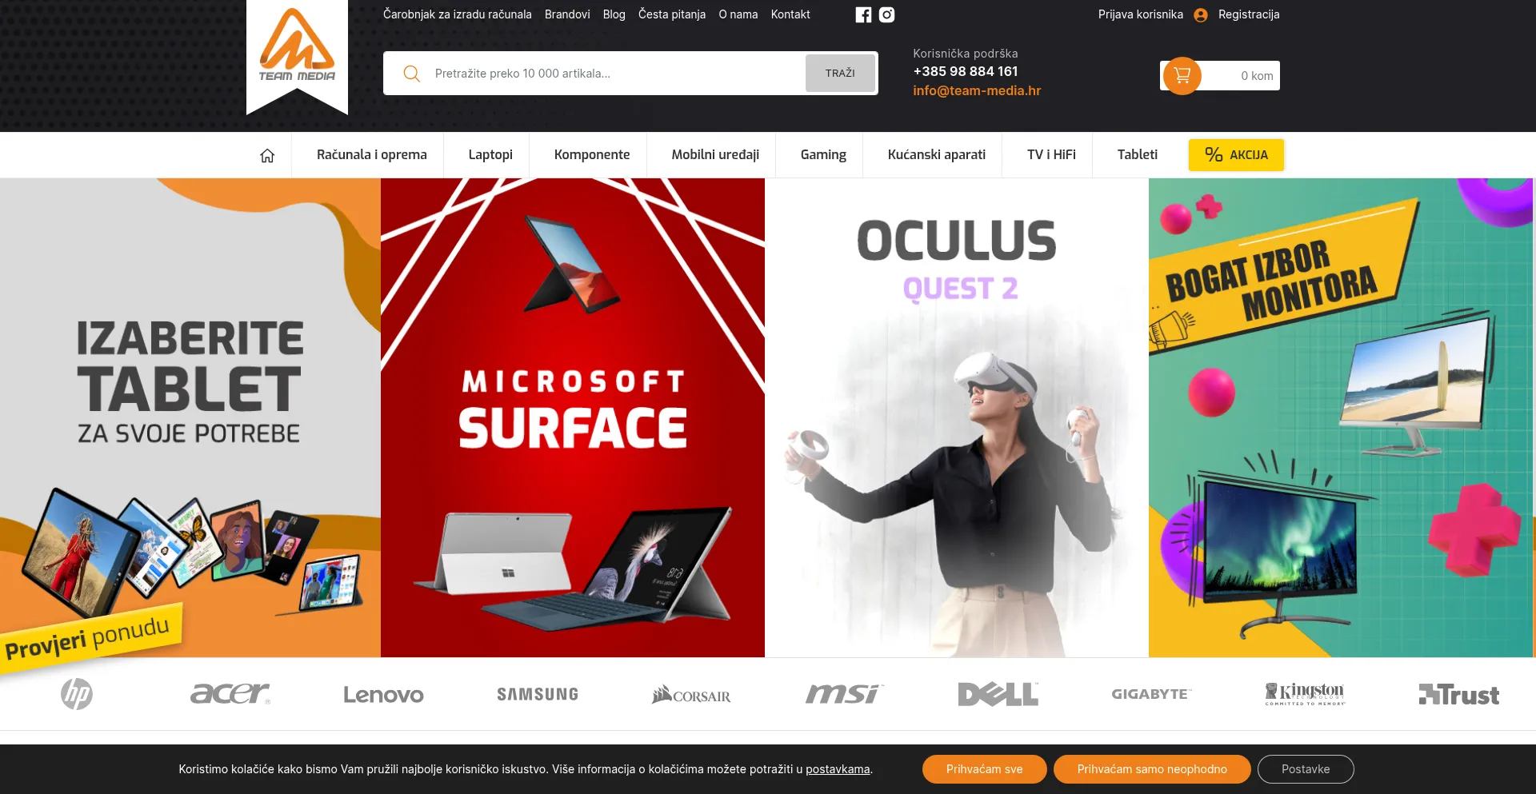Accept all cookies with Prihvaćam sve
Image resolution: width=1536 pixels, height=794 pixels.
point(984,769)
